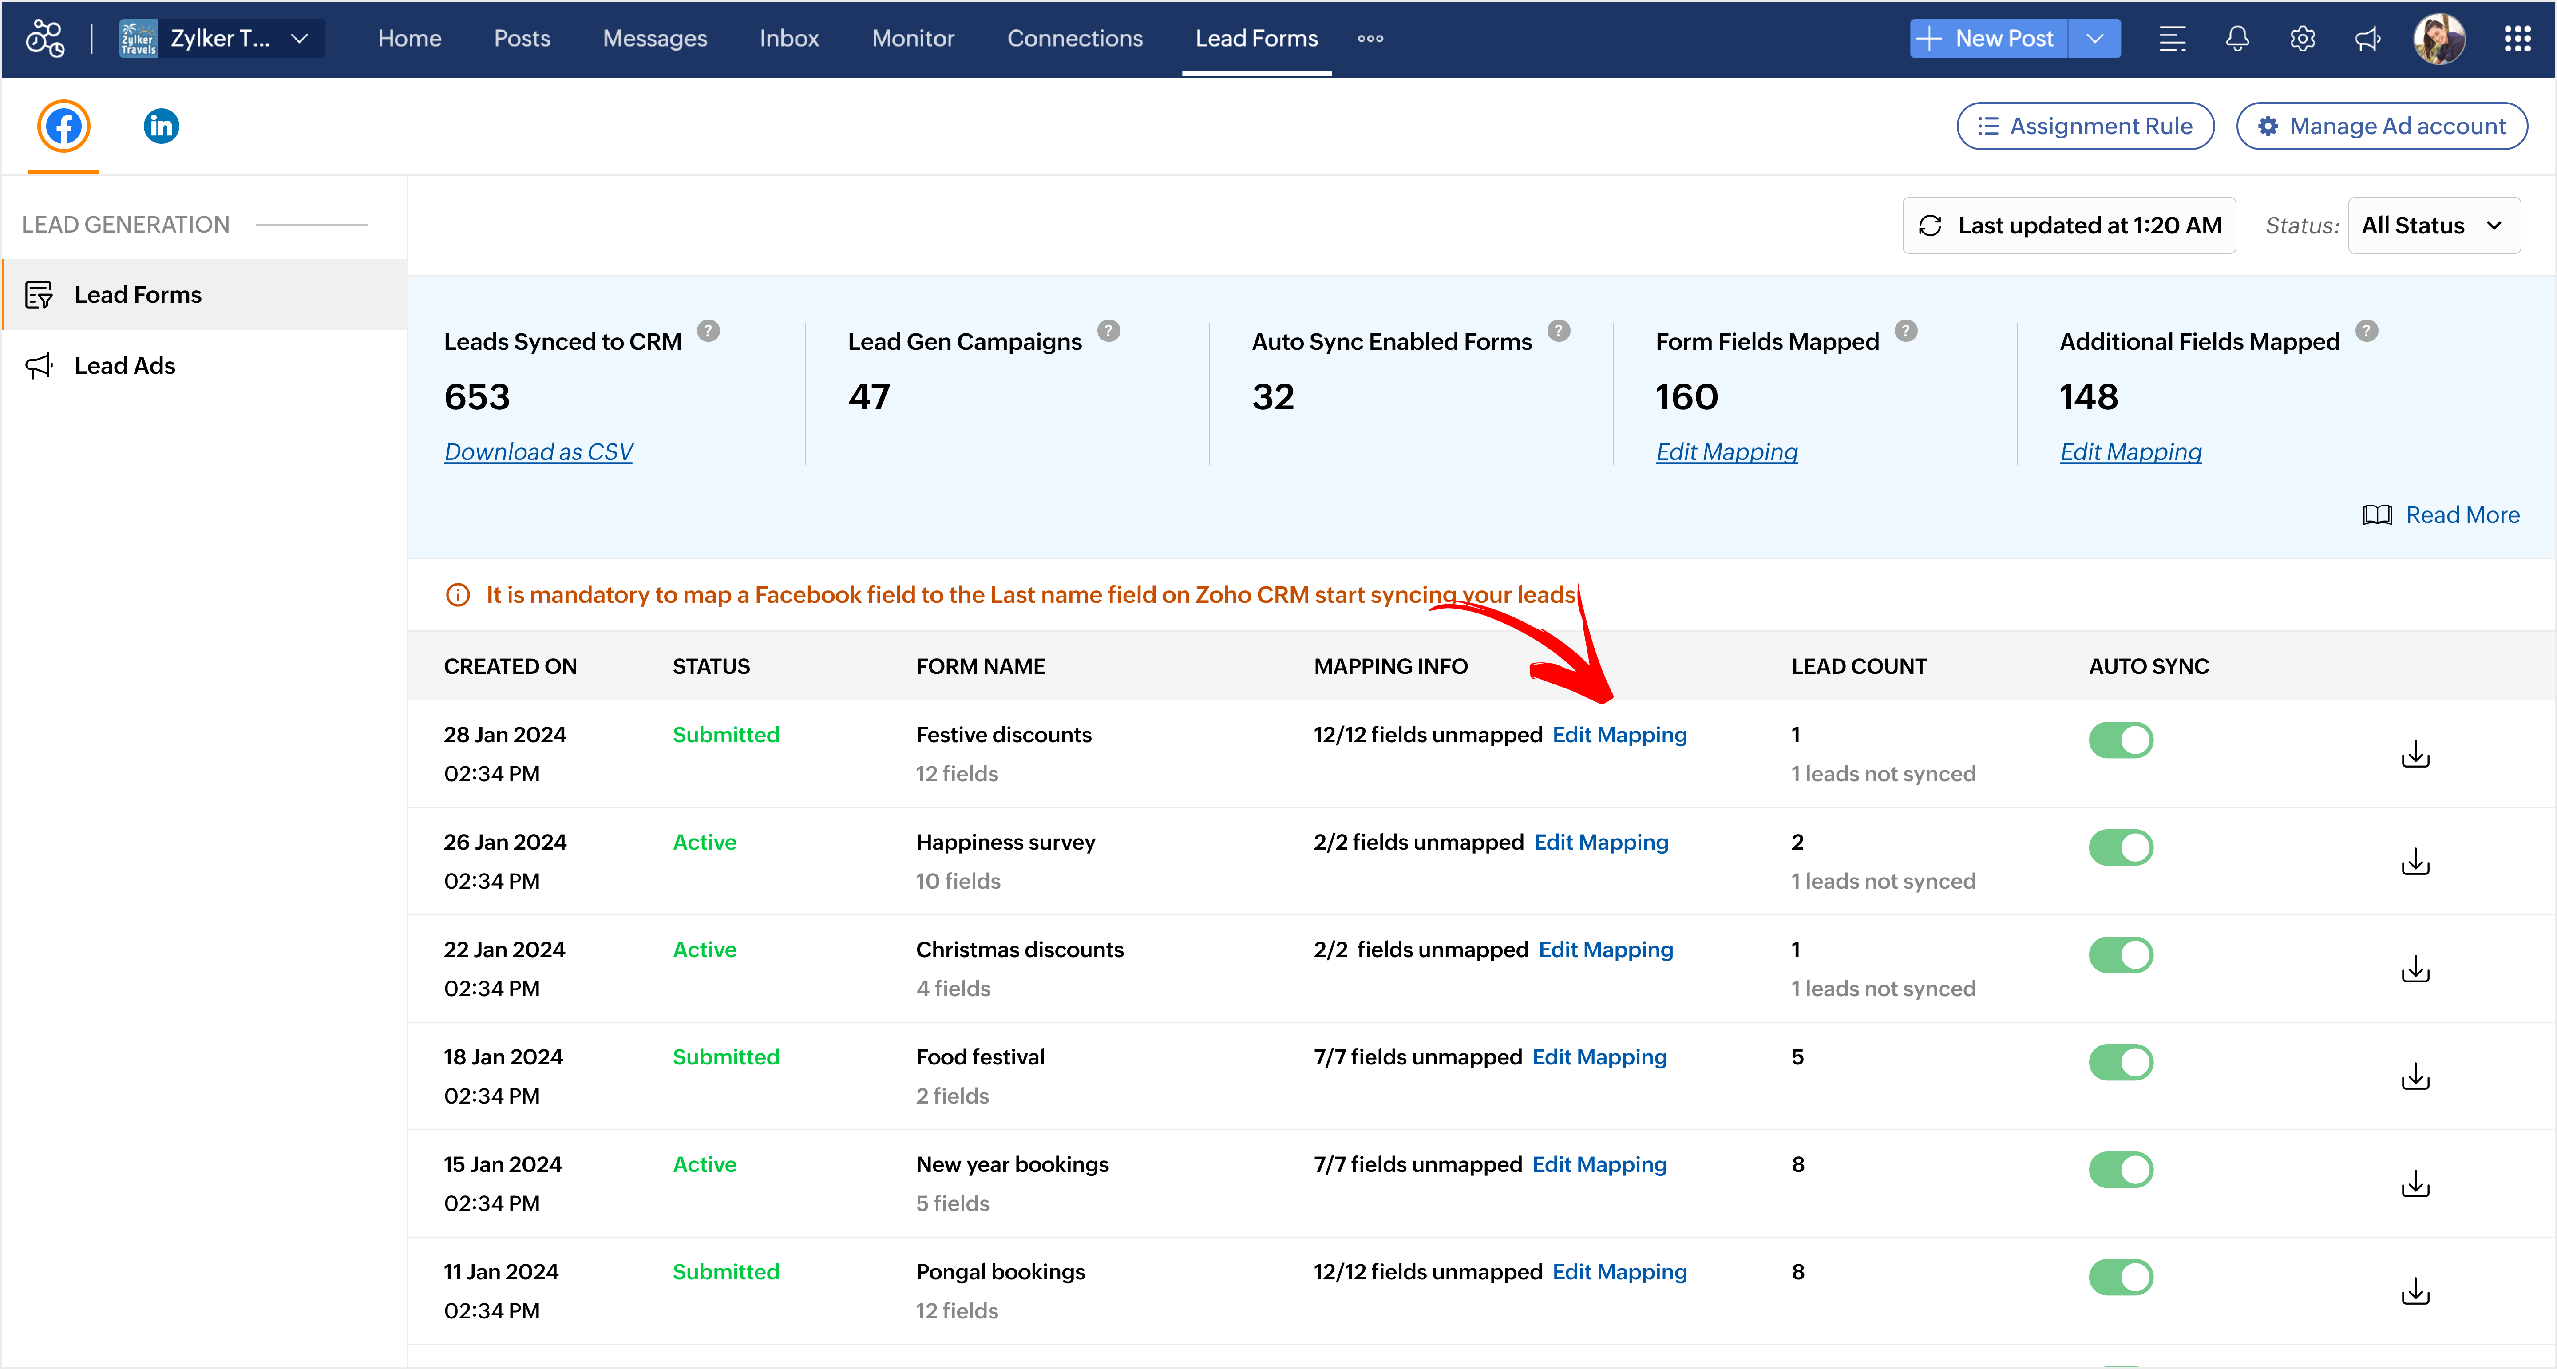Open the apps grid icon
This screenshot has width=2557, height=1369.
2517,39
